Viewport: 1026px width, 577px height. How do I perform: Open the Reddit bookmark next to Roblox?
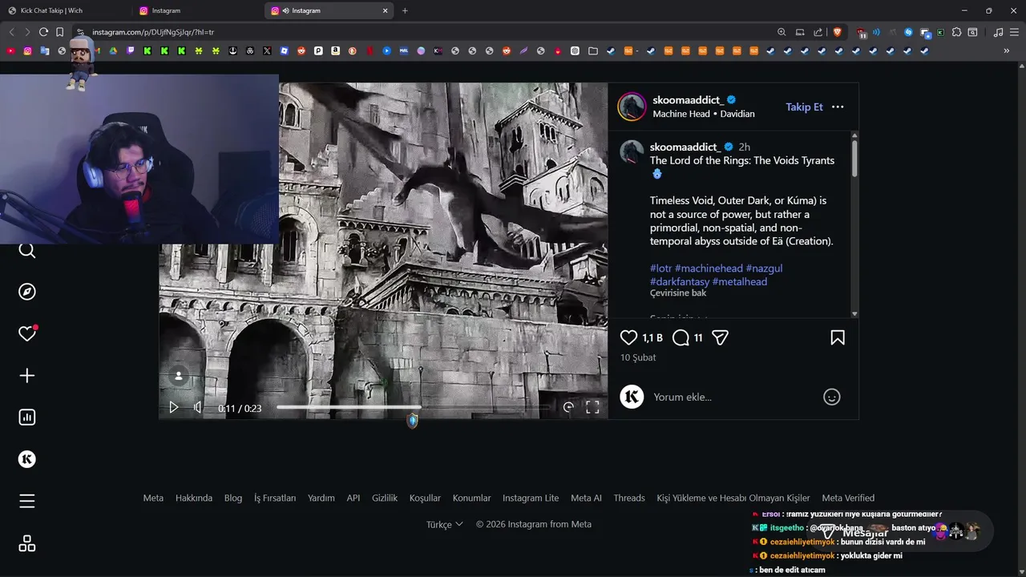coord(301,50)
